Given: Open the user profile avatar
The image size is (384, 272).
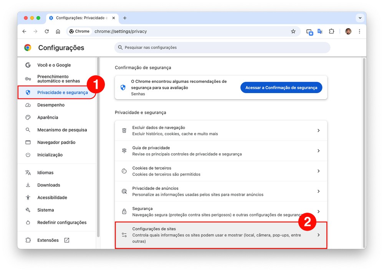Looking at the screenshot, I should 348,31.
